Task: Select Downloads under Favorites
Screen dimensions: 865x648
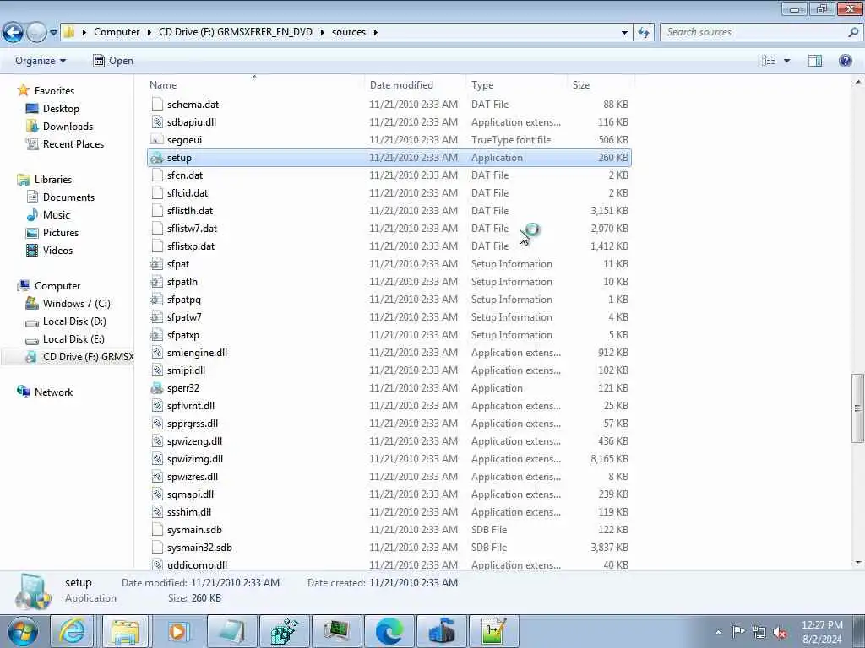Action: point(68,127)
